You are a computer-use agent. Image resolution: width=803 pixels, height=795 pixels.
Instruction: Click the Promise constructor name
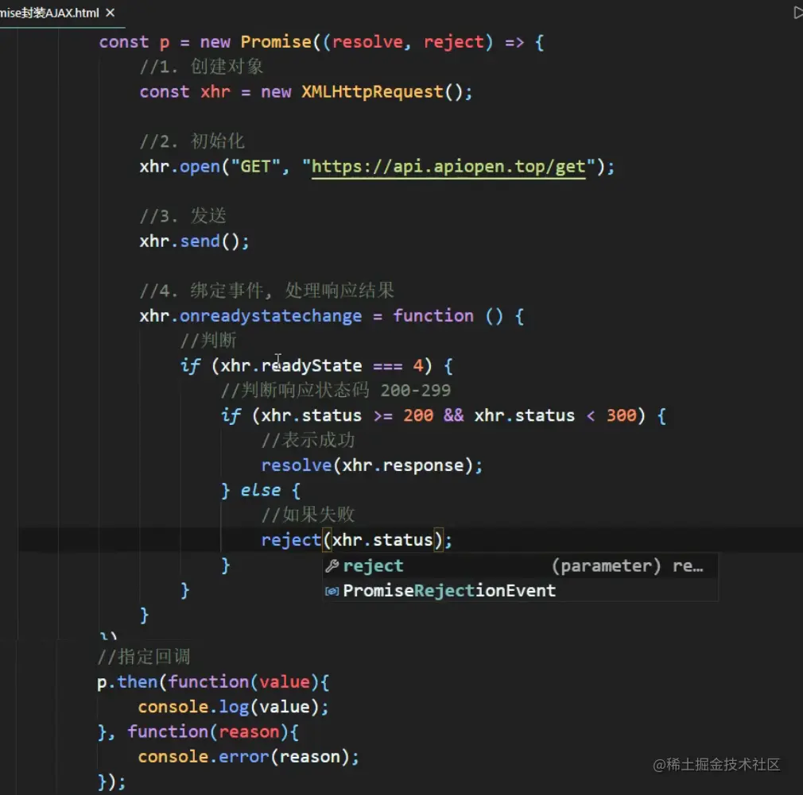(276, 42)
